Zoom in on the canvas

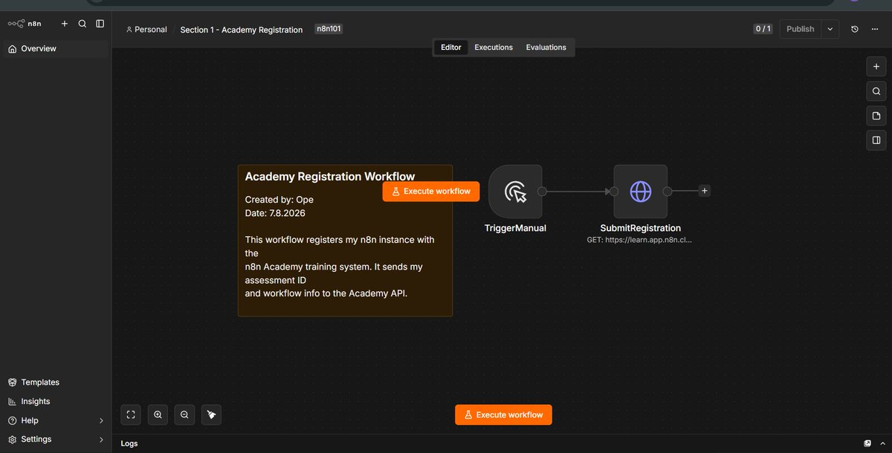coord(158,414)
